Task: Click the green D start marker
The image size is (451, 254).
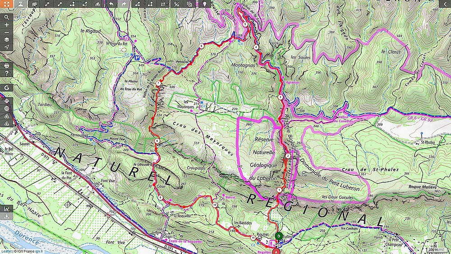Action: coord(278,236)
